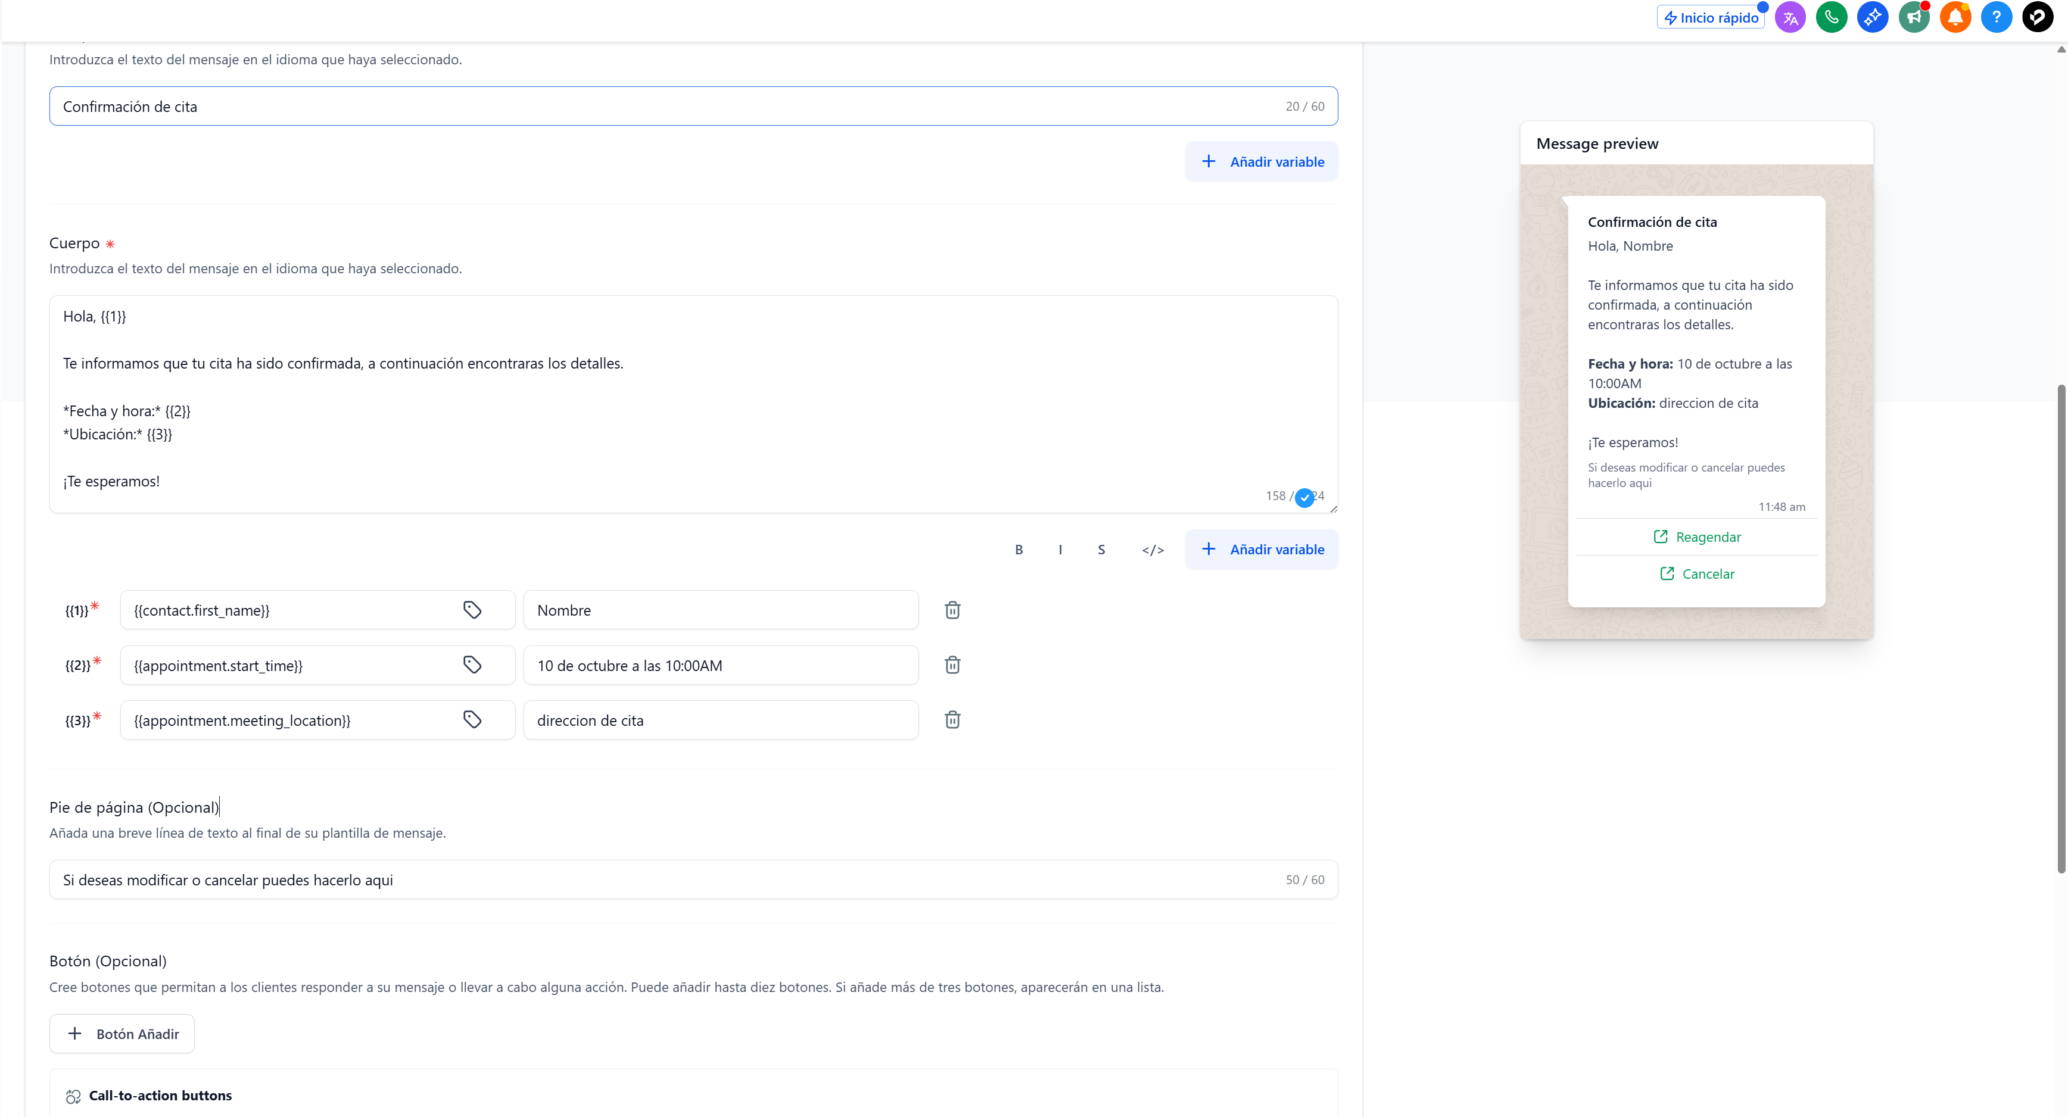
Task: Open tag picker for appointment.start_time field
Action: pyautogui.click(x=472, y=664)
